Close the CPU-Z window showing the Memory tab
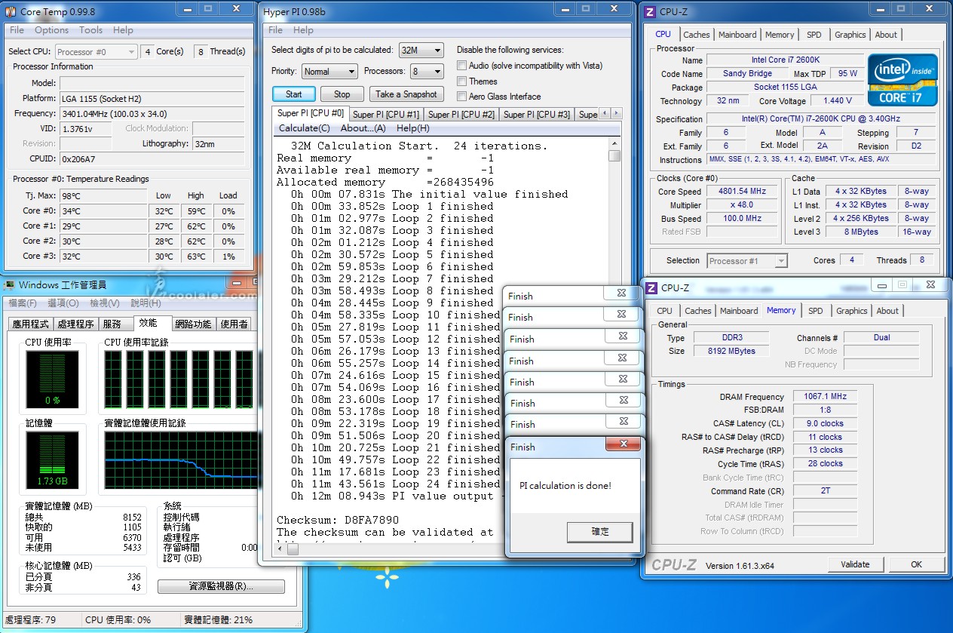The image size is (953, 633). point(932,285)
